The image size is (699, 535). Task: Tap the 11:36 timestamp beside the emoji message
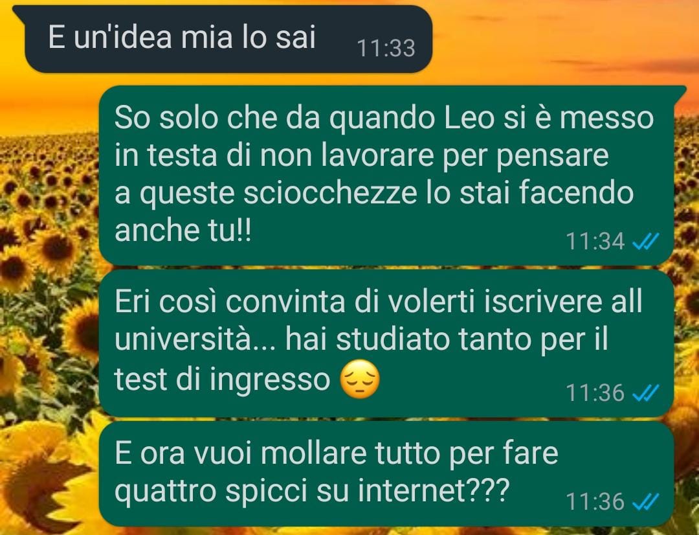[x=595, y=393]
